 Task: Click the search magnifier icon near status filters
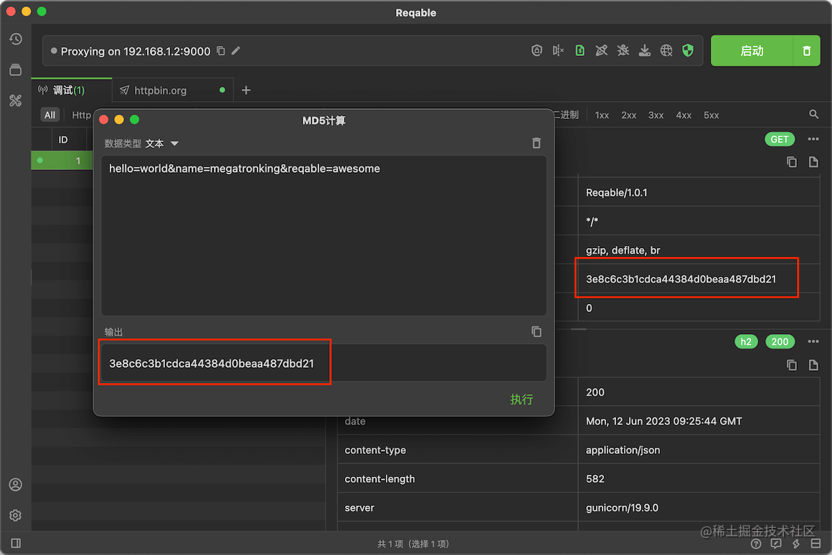(x=813, y=114)
